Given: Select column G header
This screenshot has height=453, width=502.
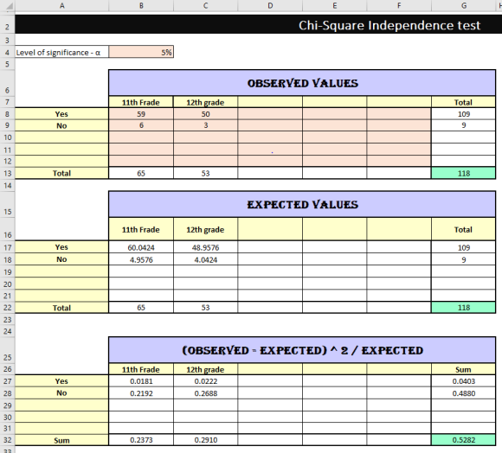Looking at the screenshot, I should [x=463, y=5].
